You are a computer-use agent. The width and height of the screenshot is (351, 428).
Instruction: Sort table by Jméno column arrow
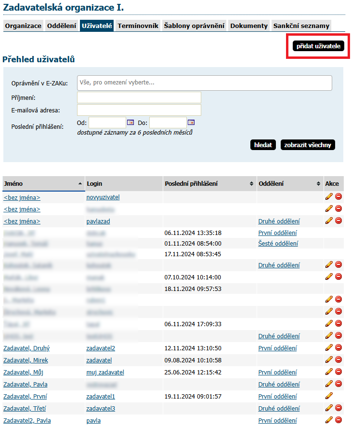tap(80, 184)
